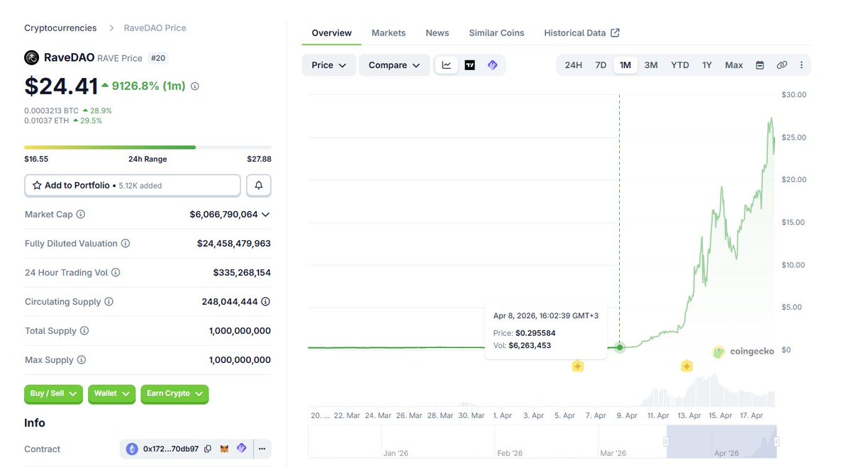Click the Ethereum logo in contract field
The image size is (851, 467).
[132, 449]
